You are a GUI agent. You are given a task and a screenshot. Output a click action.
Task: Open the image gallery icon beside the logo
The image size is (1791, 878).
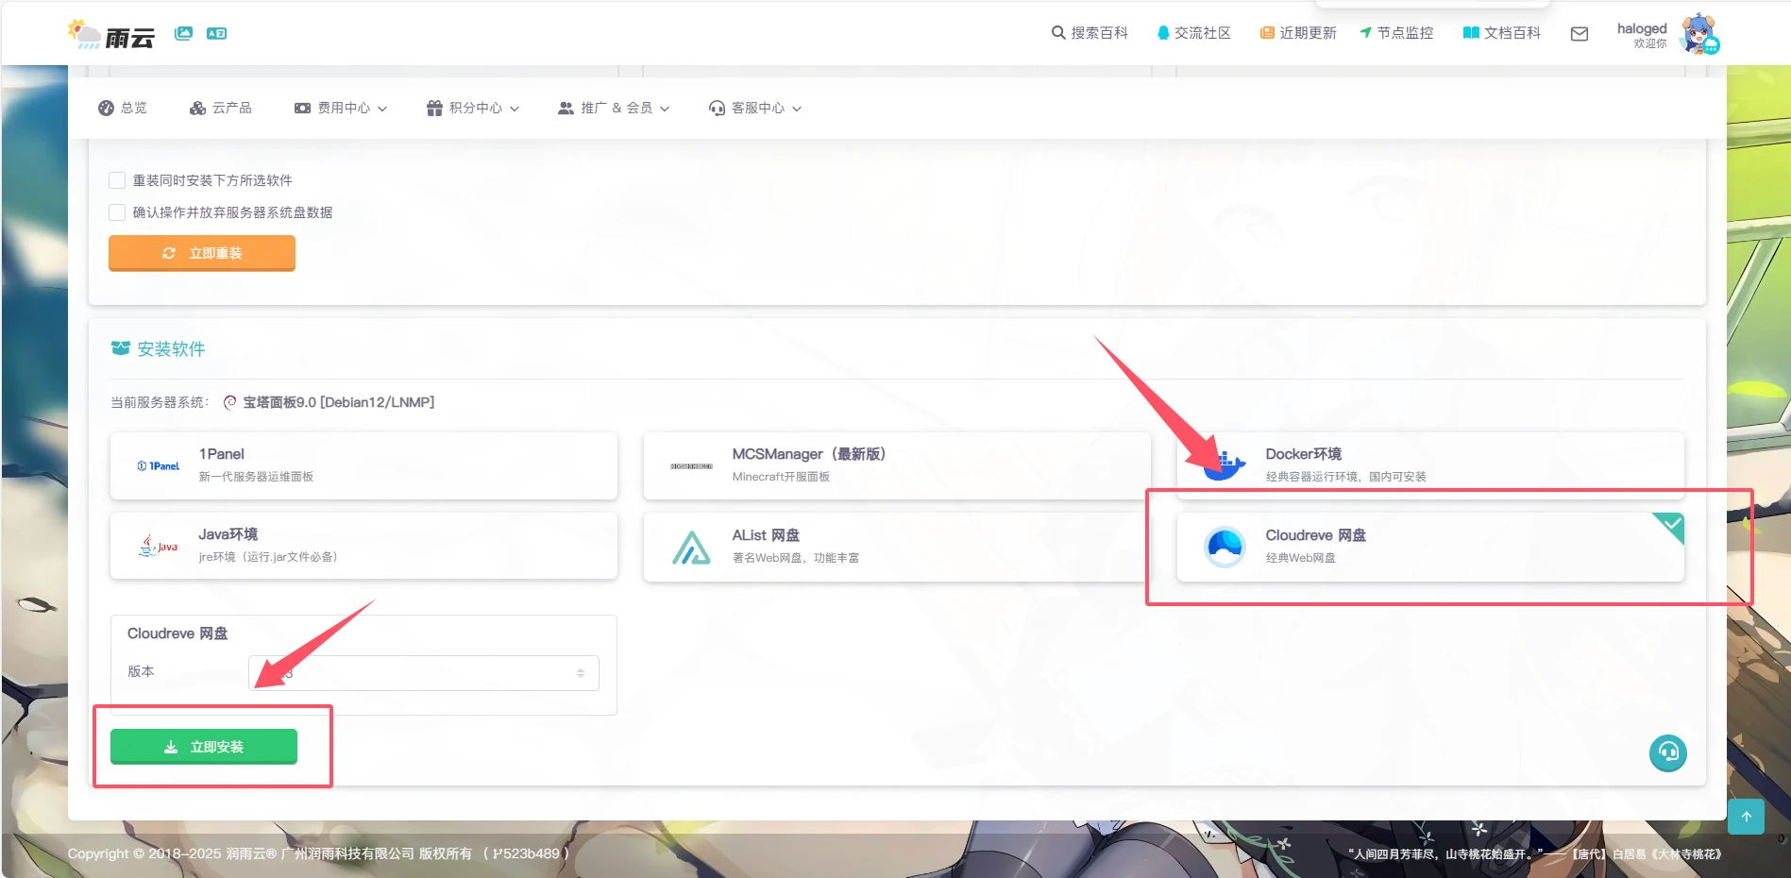click(x=184, y=33)
